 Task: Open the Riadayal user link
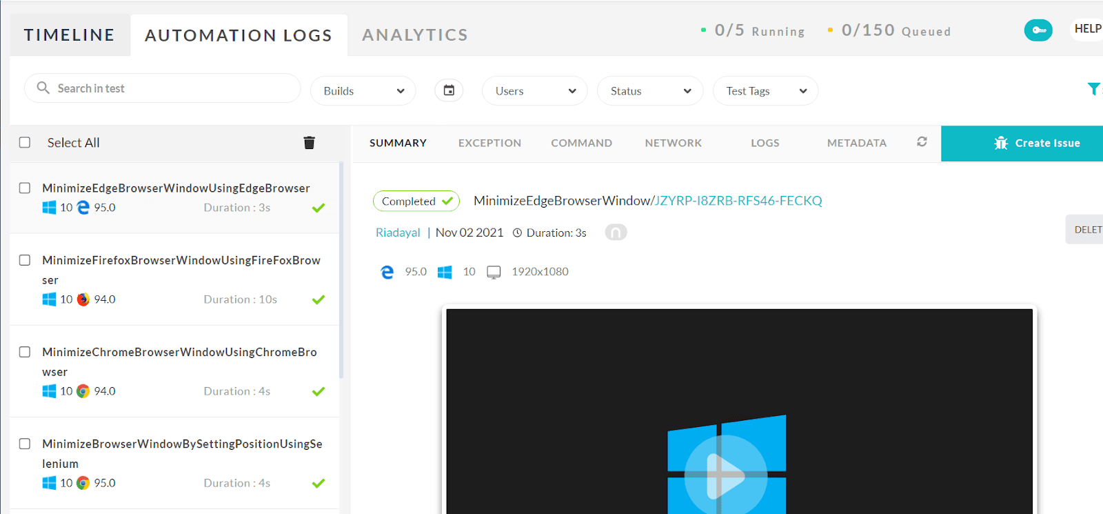pyautogui.click(x=398, y=233)
